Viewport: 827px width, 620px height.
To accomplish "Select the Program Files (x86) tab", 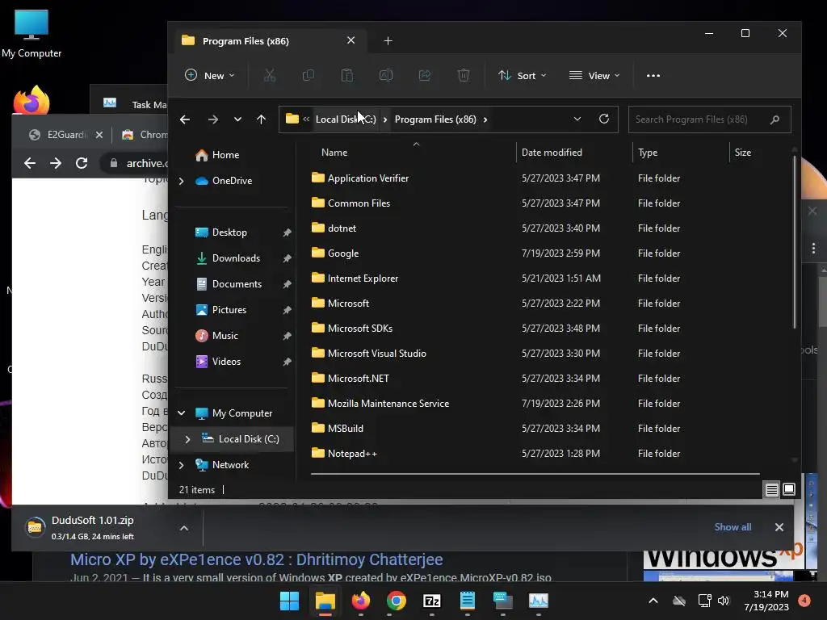I will [268, 40].
